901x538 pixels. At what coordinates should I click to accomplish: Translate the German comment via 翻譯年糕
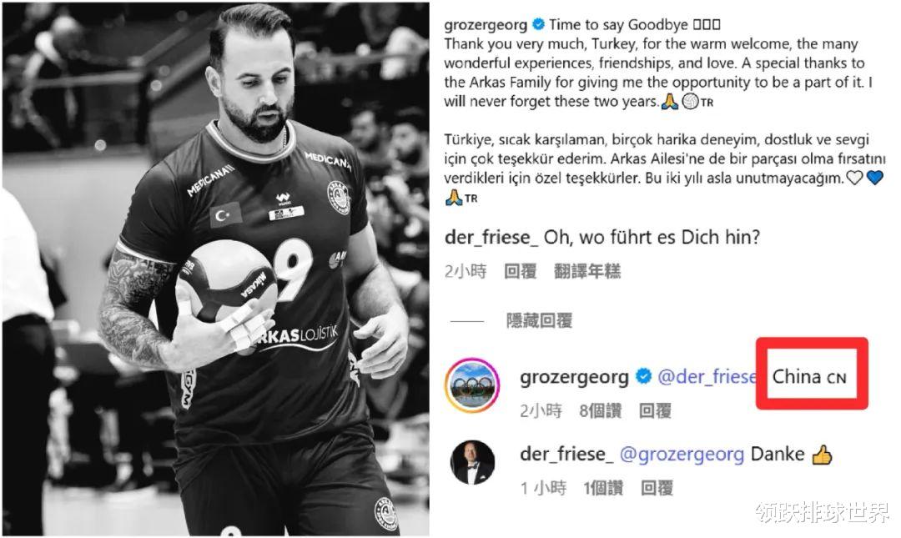(587, 271)
